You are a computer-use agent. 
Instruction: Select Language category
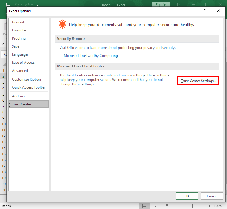click(x=29, y=54)
